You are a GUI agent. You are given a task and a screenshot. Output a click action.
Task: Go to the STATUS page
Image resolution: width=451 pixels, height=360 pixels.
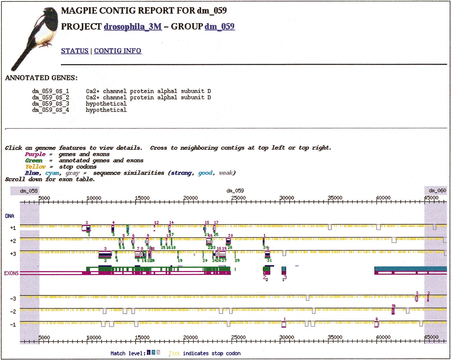(x=75, y=51)
